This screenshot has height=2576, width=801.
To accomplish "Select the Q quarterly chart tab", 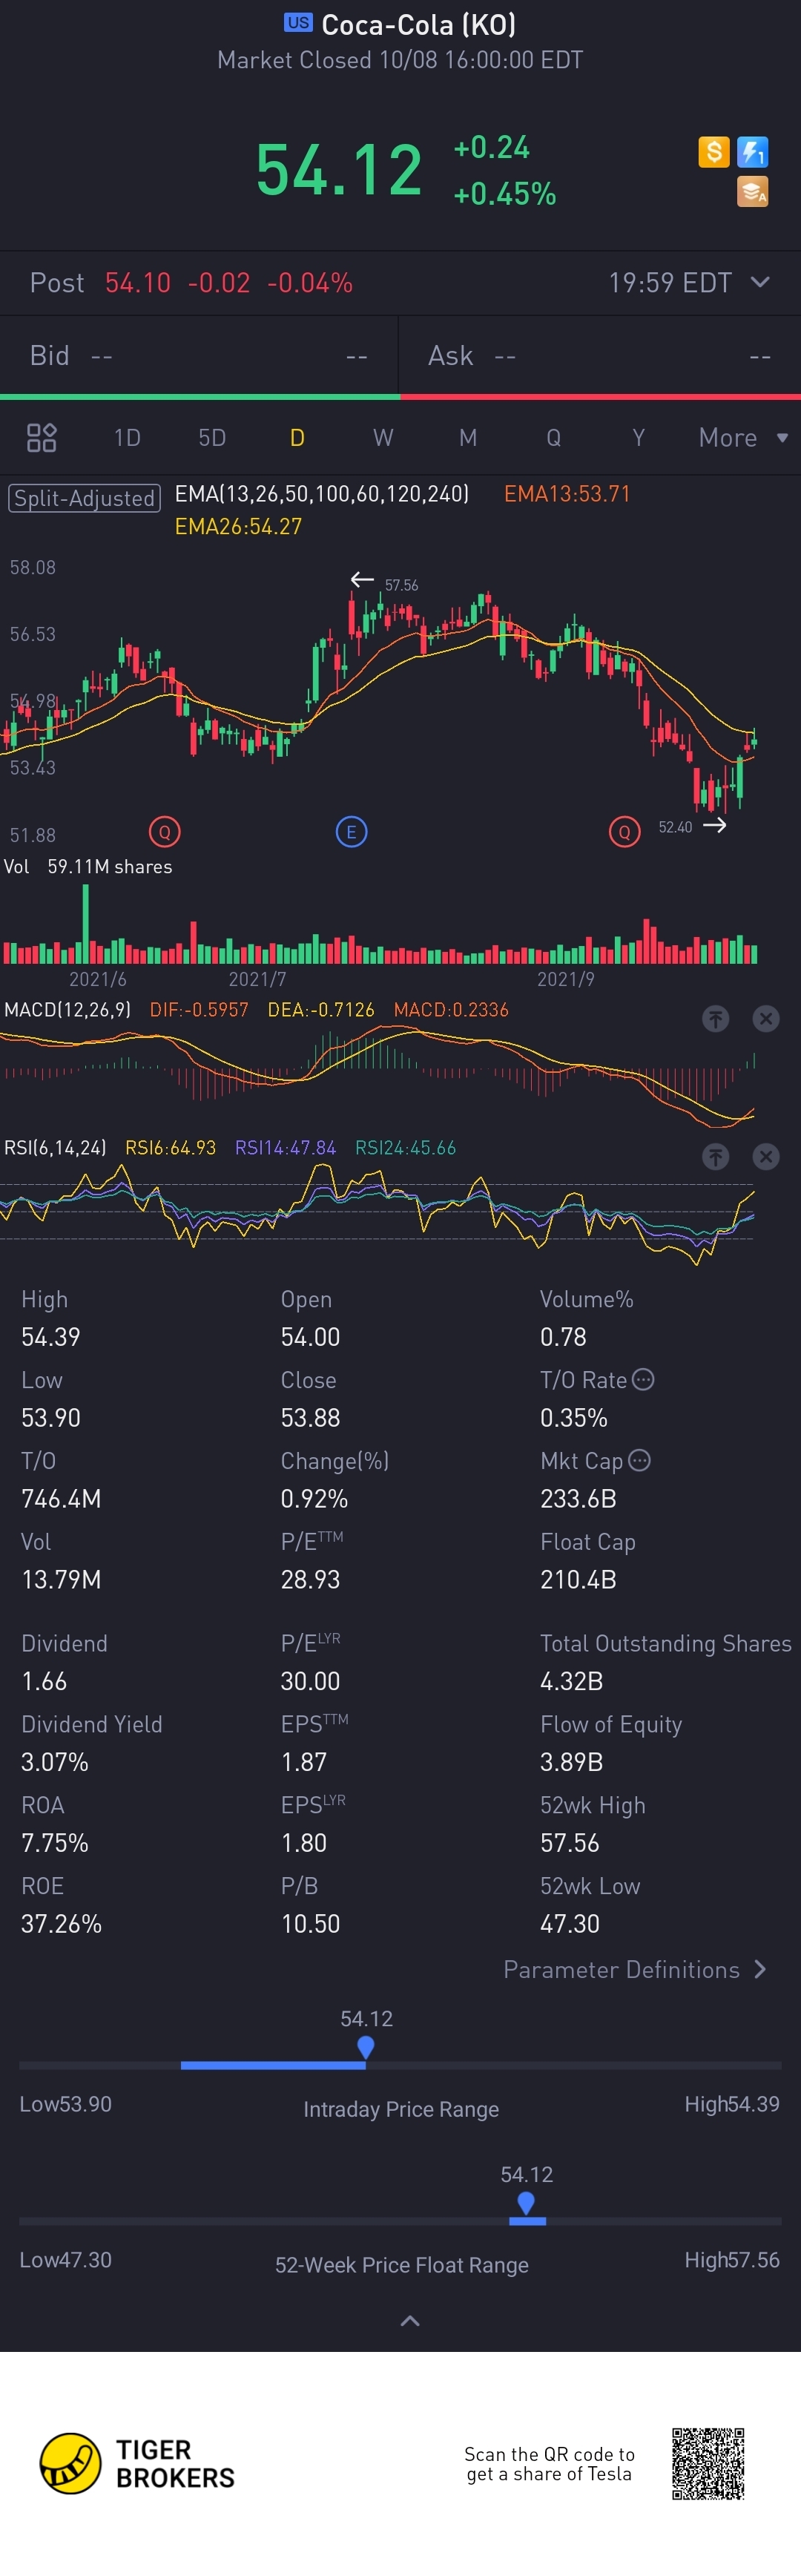I will point(553,437).
